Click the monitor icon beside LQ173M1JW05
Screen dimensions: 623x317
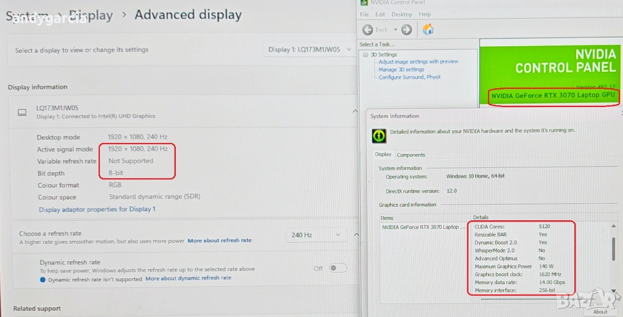(x=23, y=112)
